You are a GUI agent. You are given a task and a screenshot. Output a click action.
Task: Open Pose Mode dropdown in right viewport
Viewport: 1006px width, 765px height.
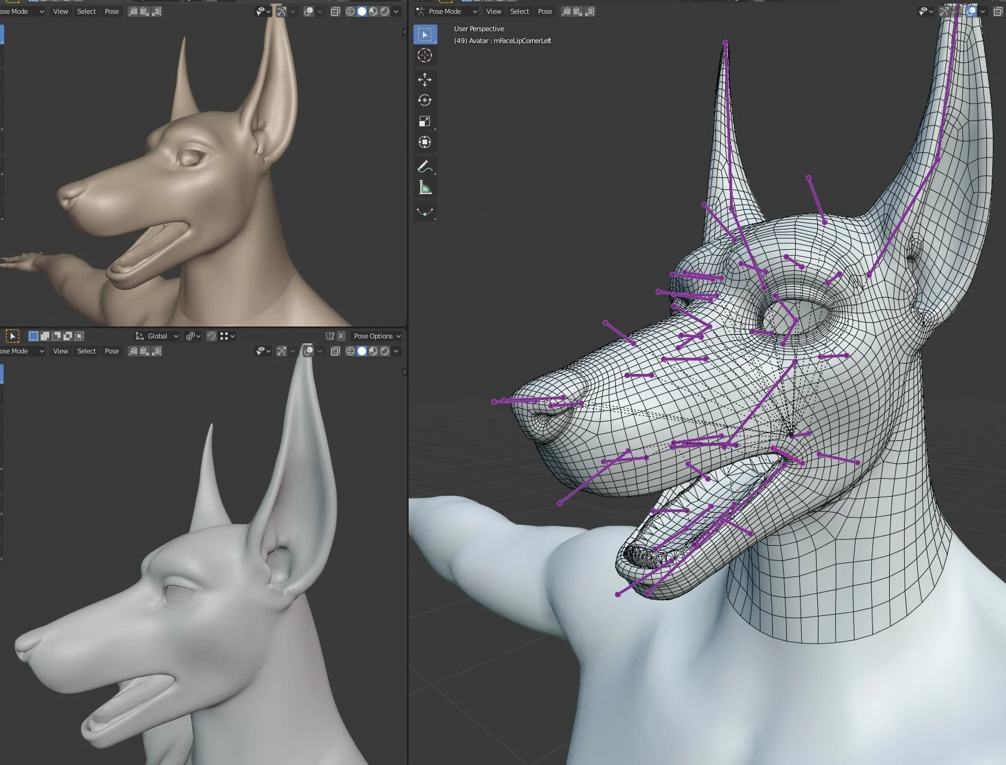(x=447, y=11)
